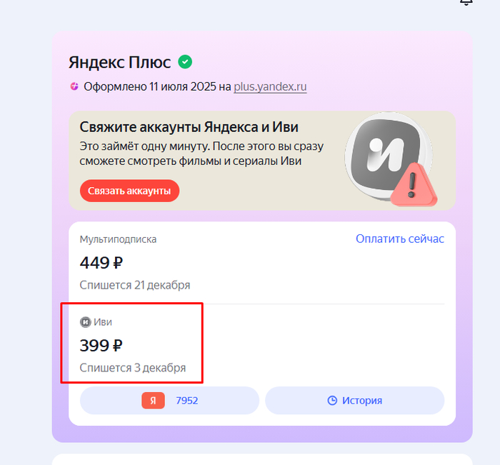Select the card ending in 7952
This screenshot has width=500, height=465.
coord(186,401)
